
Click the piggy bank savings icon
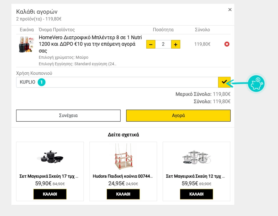point(256,83)
